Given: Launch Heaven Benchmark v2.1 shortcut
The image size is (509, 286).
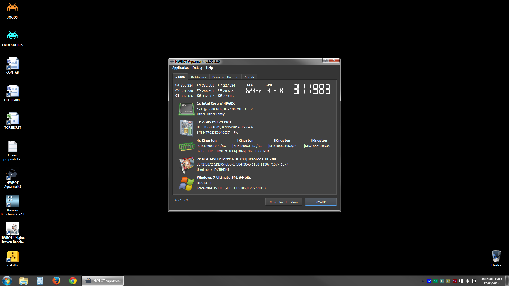Looking at the screenshot, I should 12,206.
